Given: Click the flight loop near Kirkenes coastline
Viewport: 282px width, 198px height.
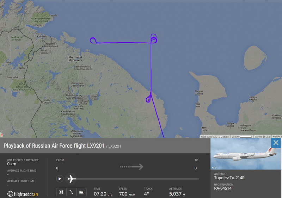Looking at the screenshot, I should [93, 41].
